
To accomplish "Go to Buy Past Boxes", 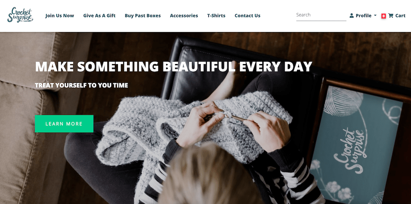I will (x=143, y=16).
